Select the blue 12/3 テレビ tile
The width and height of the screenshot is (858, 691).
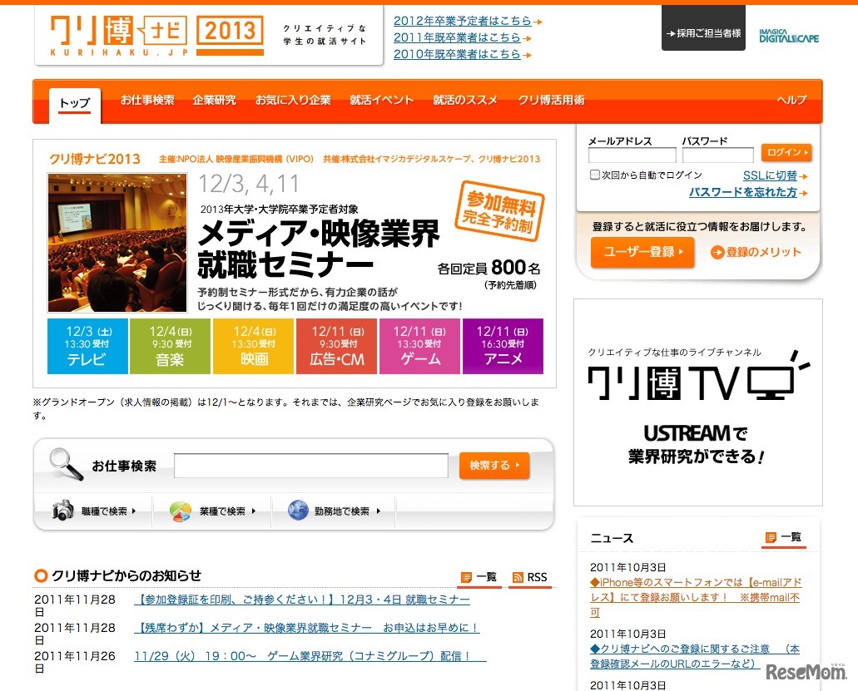pos(87,346)
